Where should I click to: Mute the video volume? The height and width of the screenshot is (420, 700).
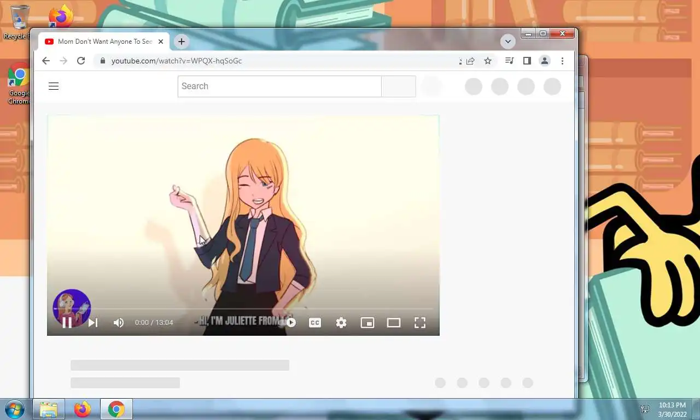pos(119,323)
